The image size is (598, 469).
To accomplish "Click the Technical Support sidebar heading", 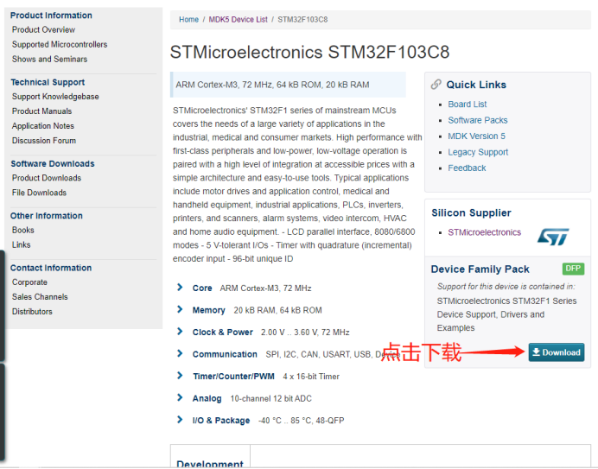I will coord(48,82).
